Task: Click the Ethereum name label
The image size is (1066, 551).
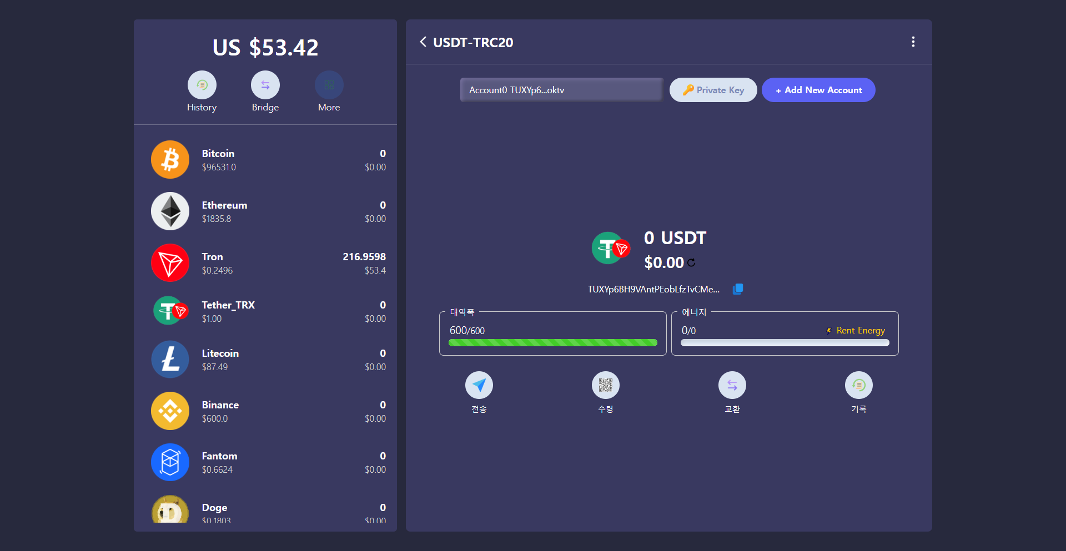Action: [x=224, y=205]
